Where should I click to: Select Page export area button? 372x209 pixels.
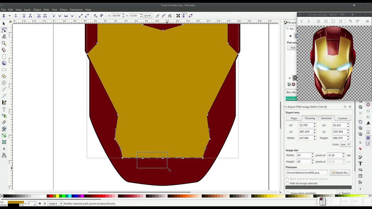point(294,118)
